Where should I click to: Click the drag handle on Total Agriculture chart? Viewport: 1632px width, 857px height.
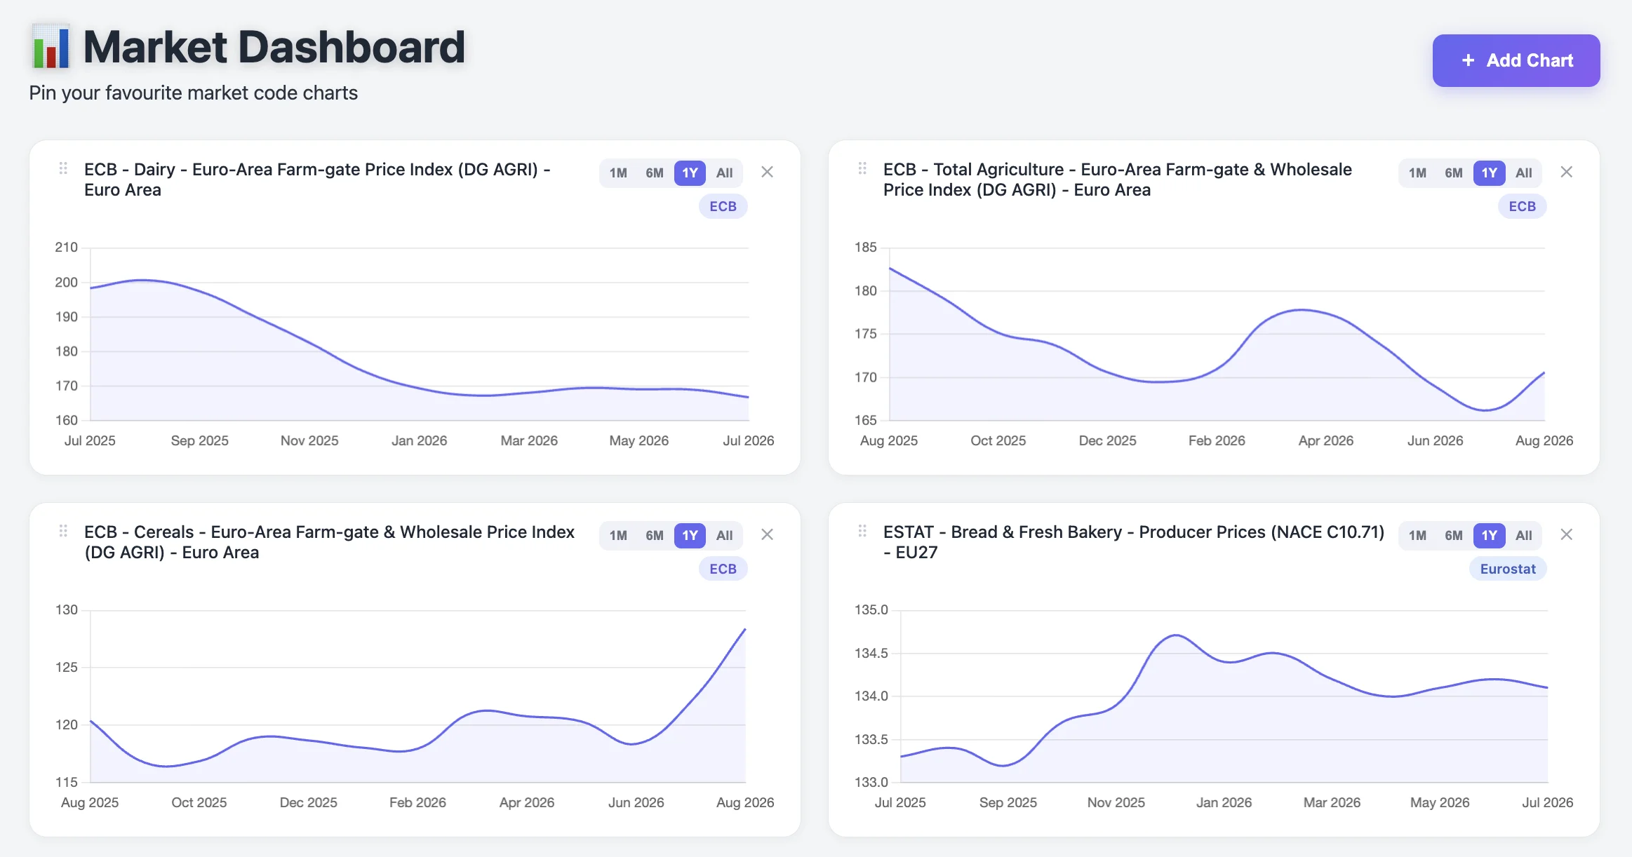click(x=862, y=168)
